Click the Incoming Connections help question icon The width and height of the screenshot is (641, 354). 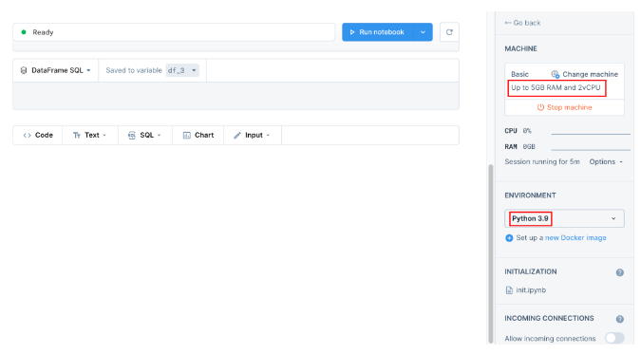pyautogui.click(x=620, y=319)
